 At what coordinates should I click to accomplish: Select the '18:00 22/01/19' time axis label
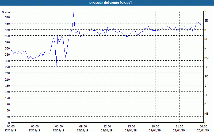click(155, 128)
